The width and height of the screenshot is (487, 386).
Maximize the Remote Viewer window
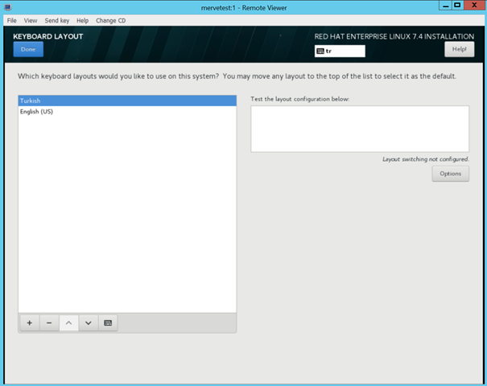point(457,6)
